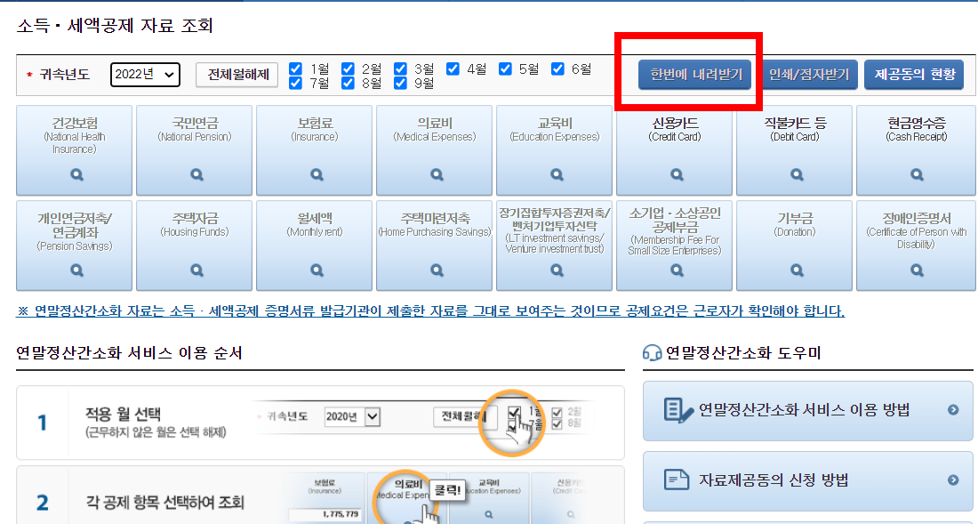978x524 pixels.
Task: Uncheck the 7월 checkbox
Action: point(296,83)
